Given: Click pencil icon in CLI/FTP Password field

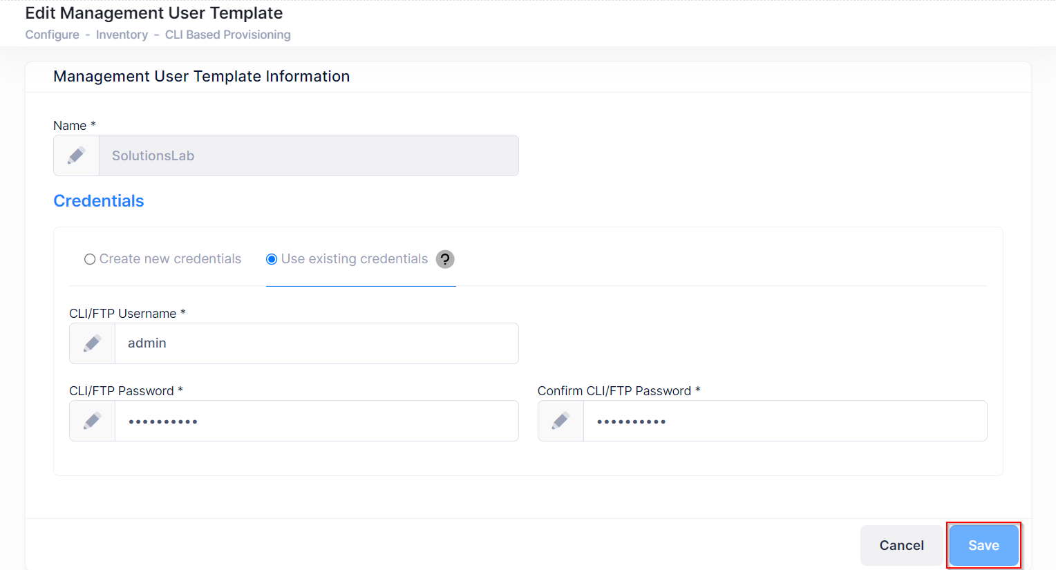Looking at the screenshot, I should point(93,421).
